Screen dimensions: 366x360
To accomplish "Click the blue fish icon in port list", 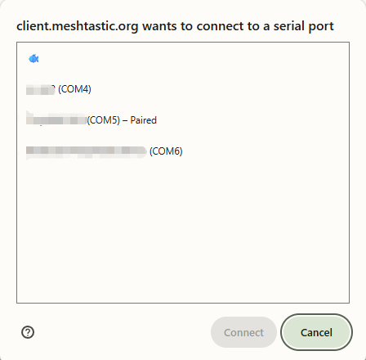I will click(33, 58).
